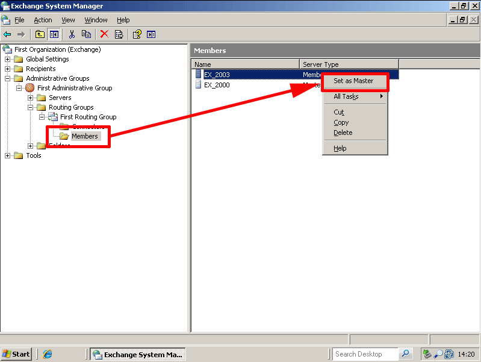Open the File menu

click(19, 20)
